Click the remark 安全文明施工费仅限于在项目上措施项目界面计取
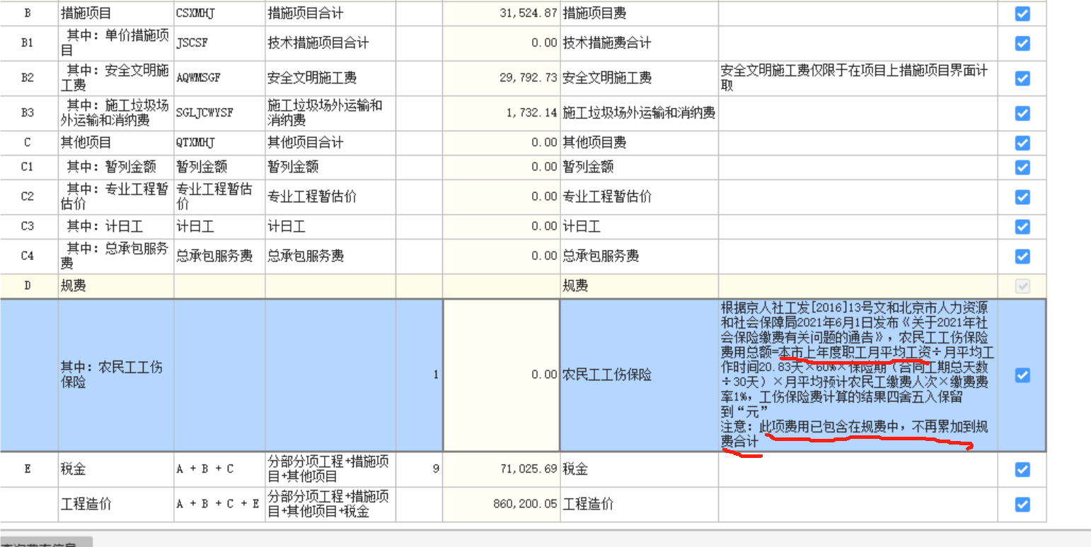The width and height of the screenshot is (1091, 547). point(858,78)
